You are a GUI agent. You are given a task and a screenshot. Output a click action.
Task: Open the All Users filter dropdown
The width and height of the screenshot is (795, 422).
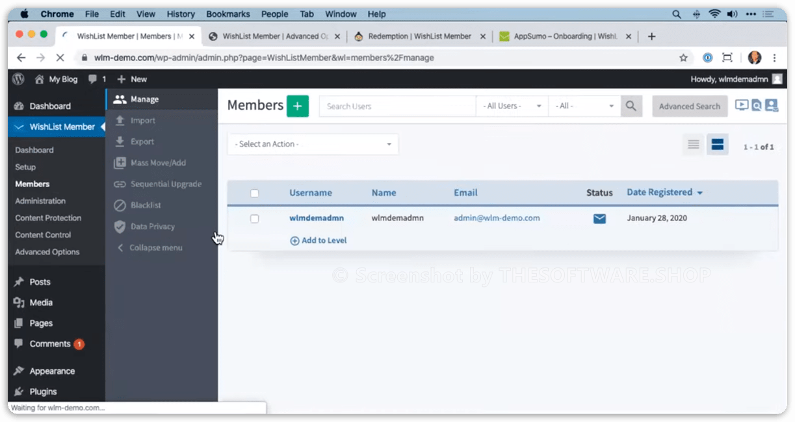512,106
